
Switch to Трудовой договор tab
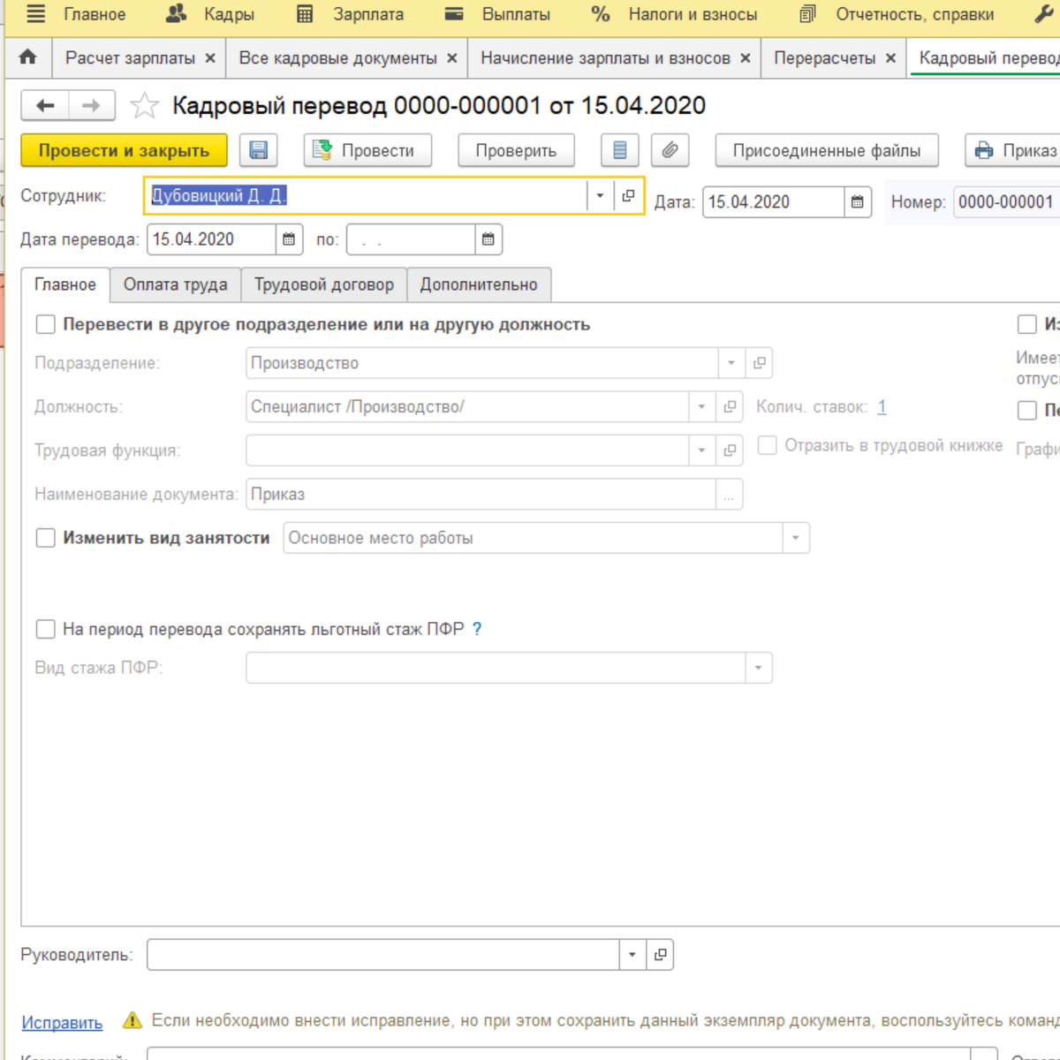(x=324, y=284)
